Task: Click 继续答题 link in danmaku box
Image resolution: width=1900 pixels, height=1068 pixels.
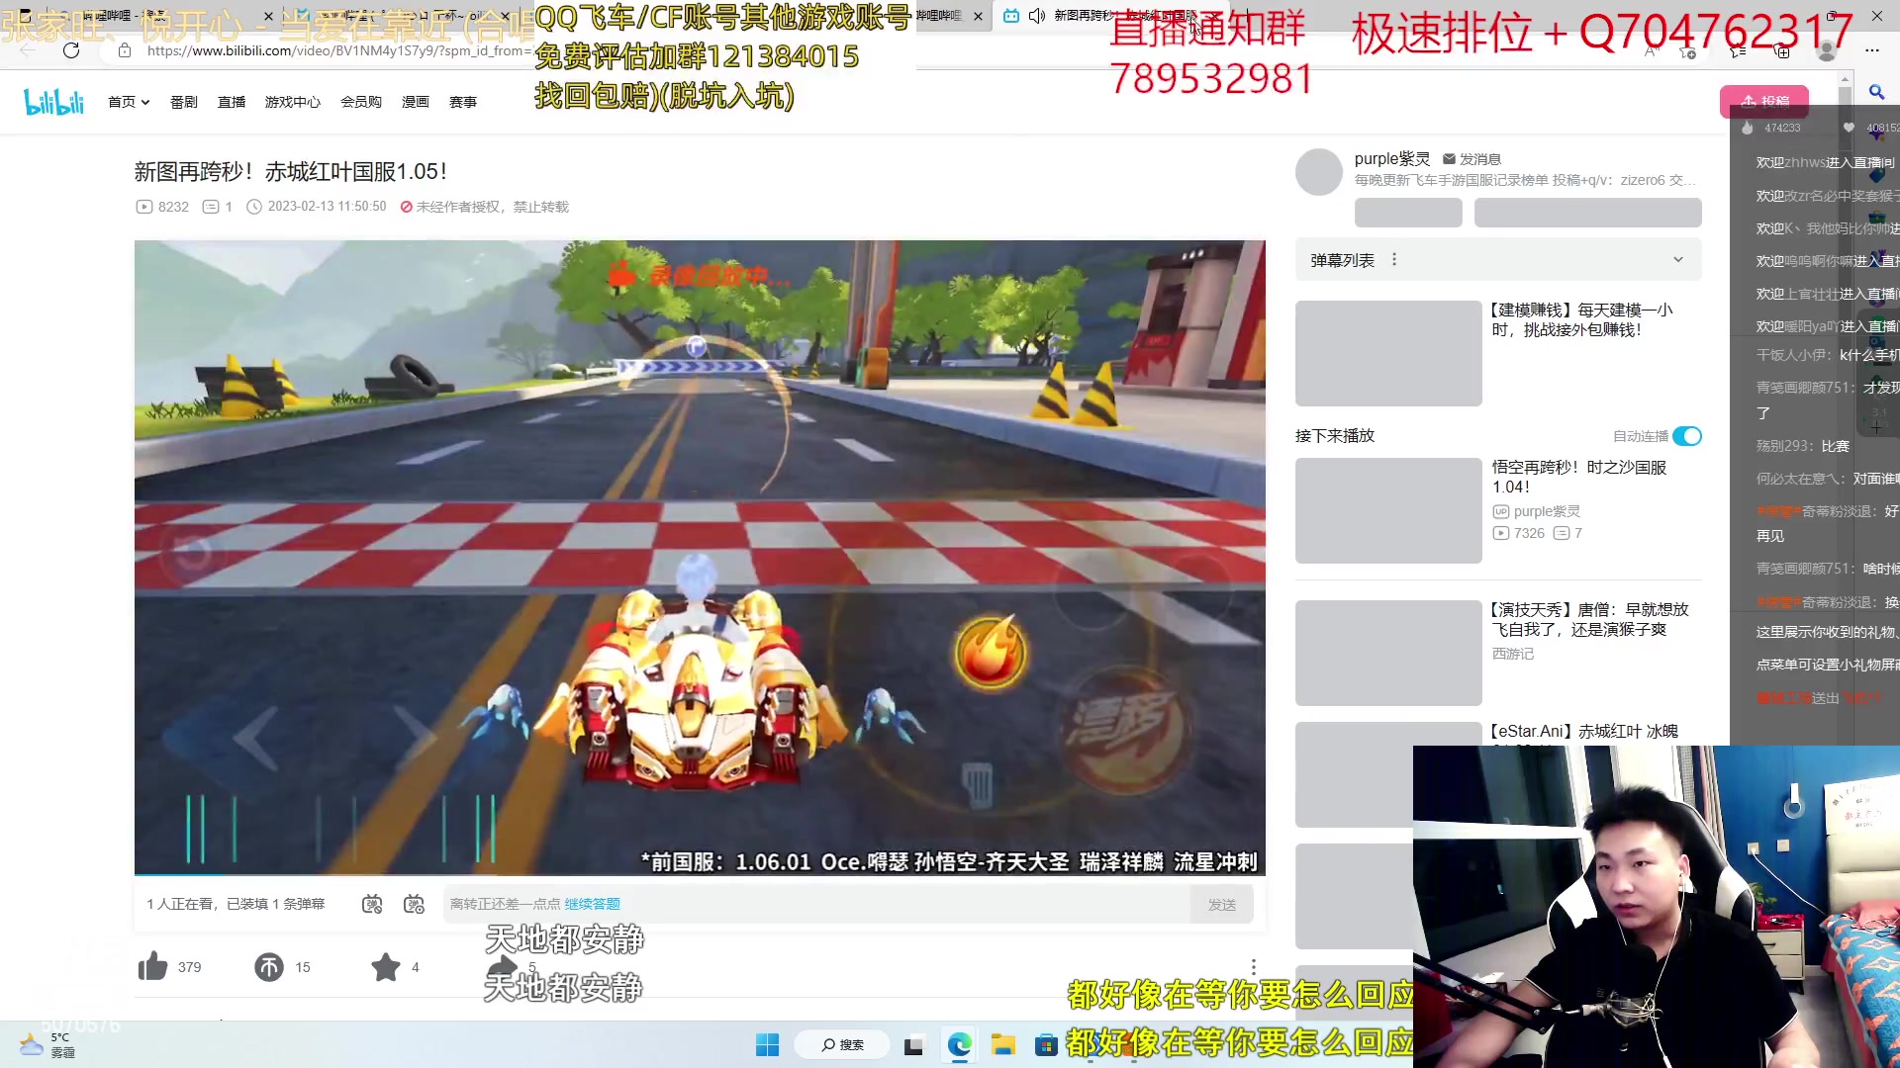Action: pyautogui.click(x=593, y=904)
